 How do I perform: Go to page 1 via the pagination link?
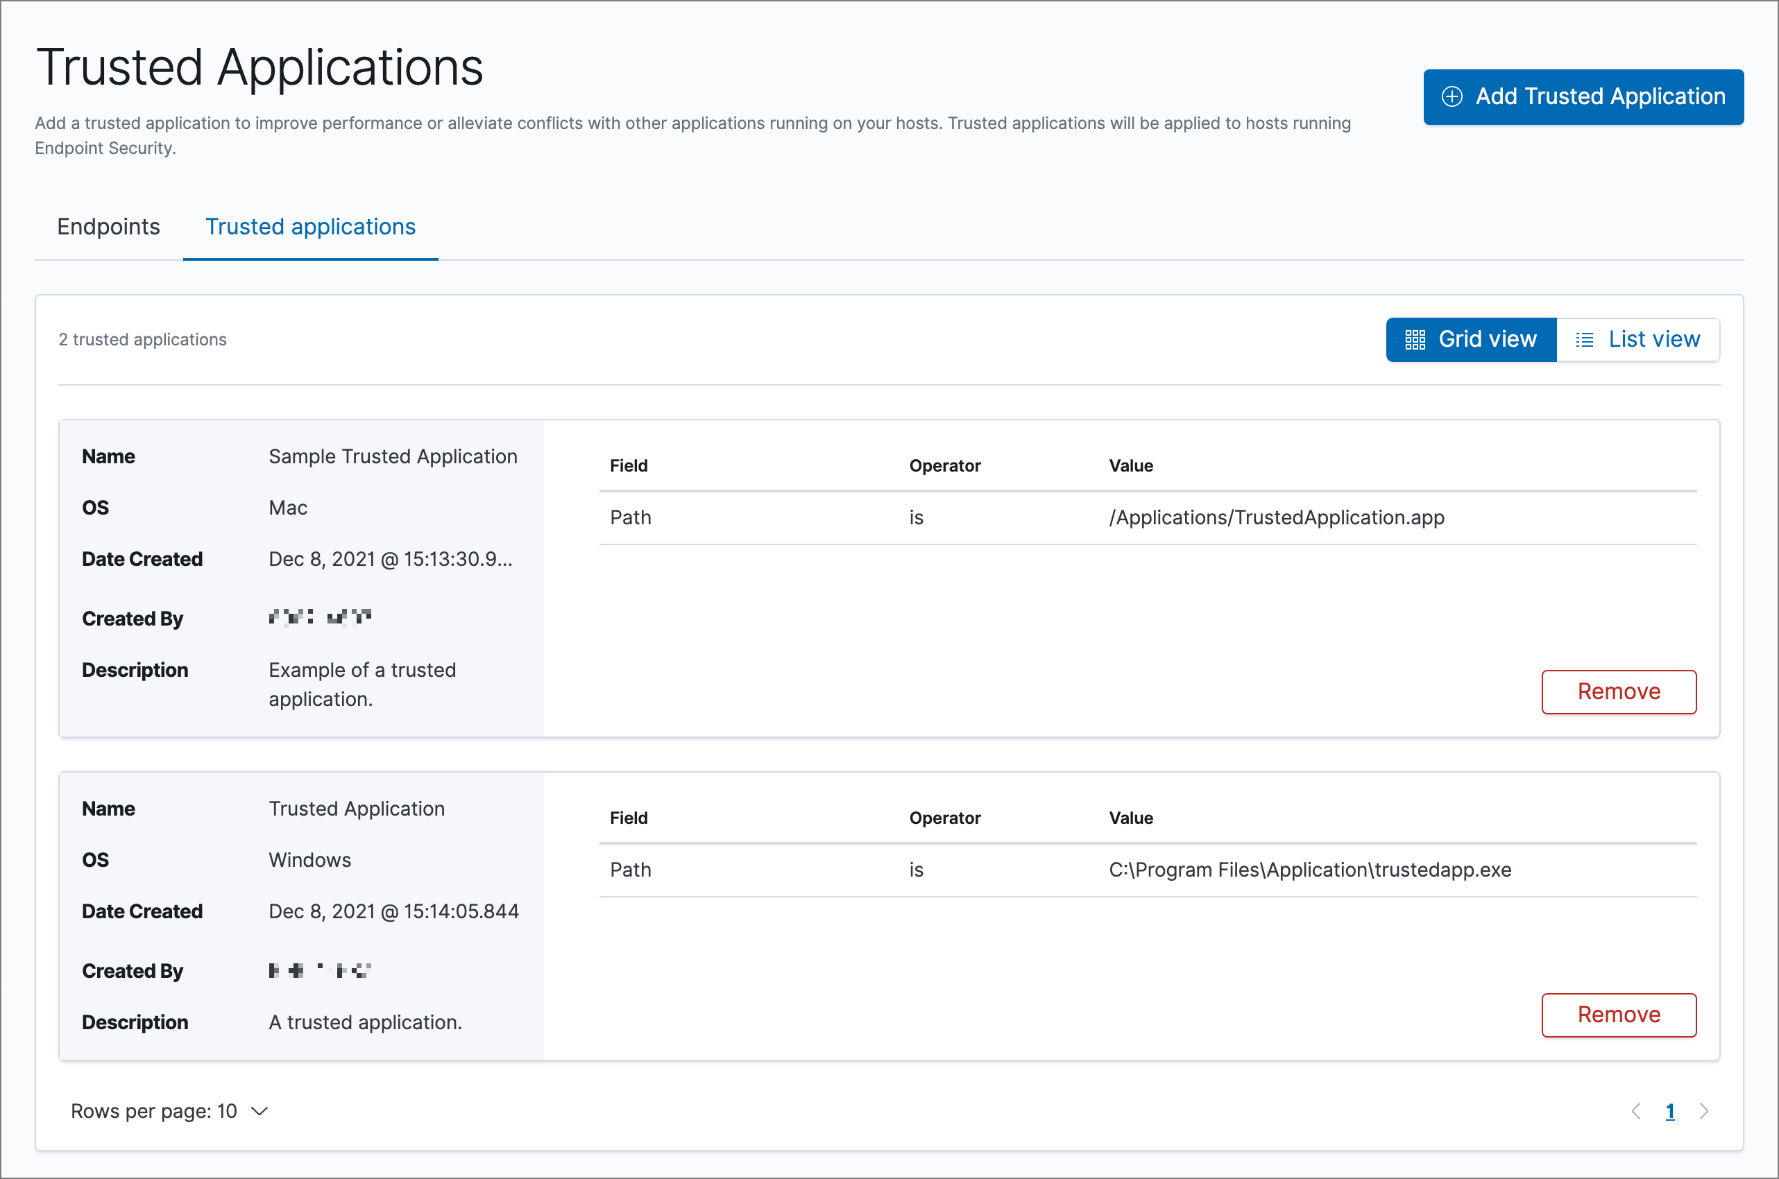click(1671, 1111)
